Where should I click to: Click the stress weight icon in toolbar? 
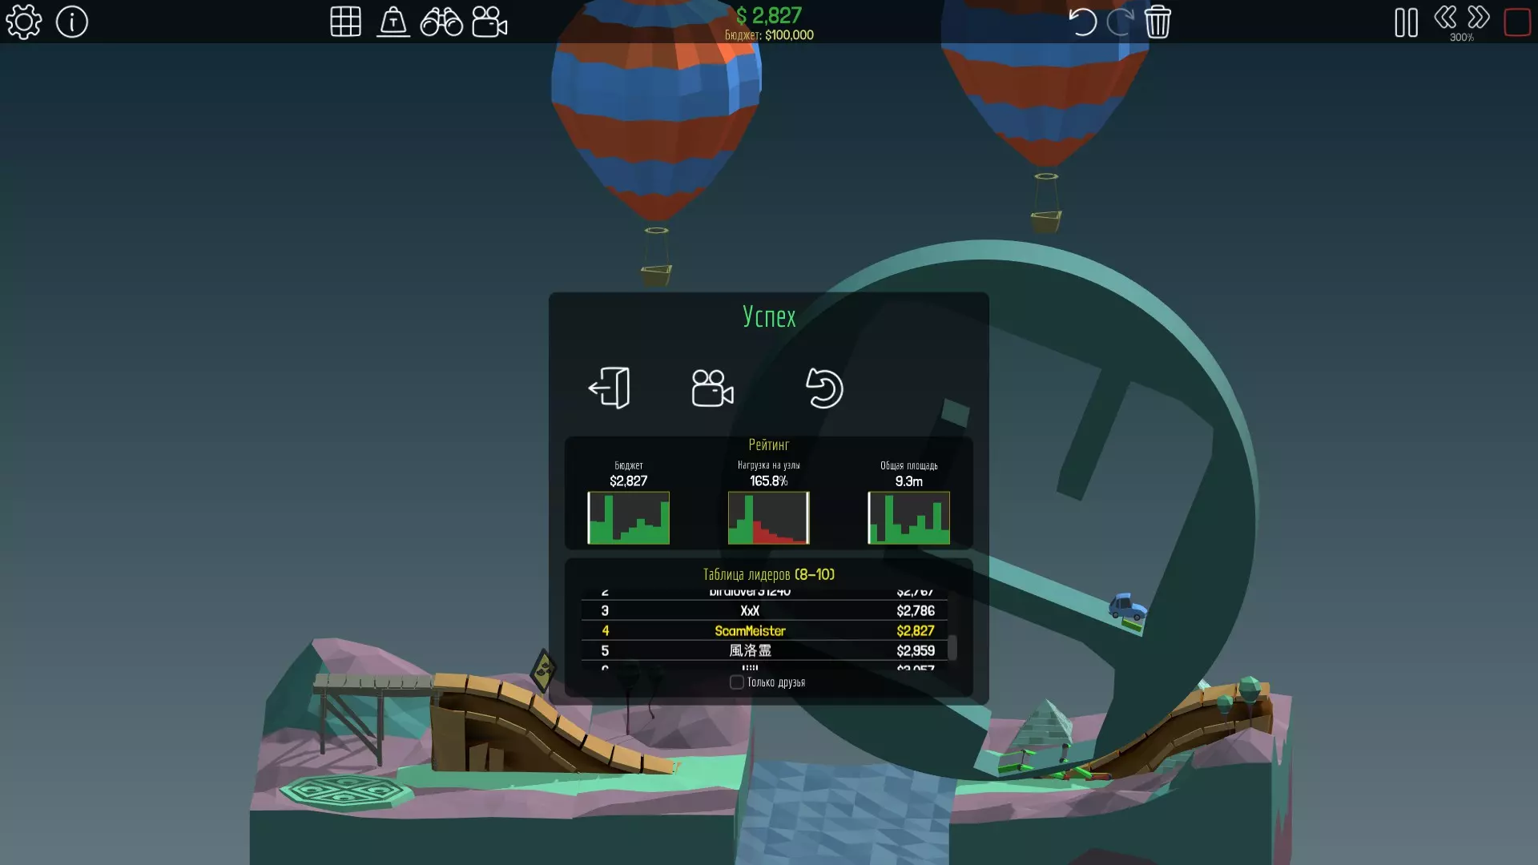393,22
